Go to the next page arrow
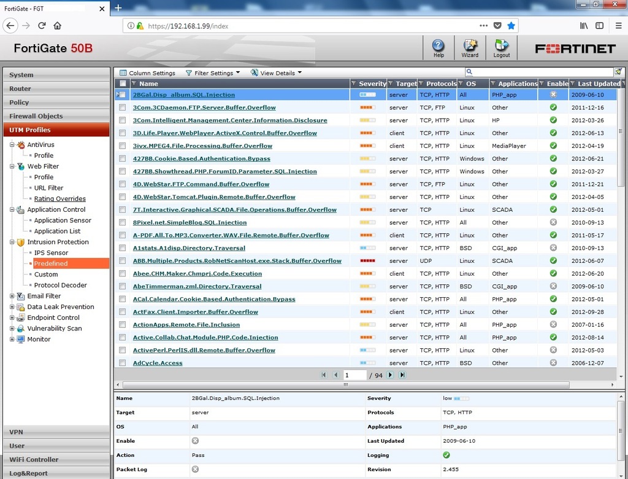This screenshot has height=479, width=628. pos(389,375)
